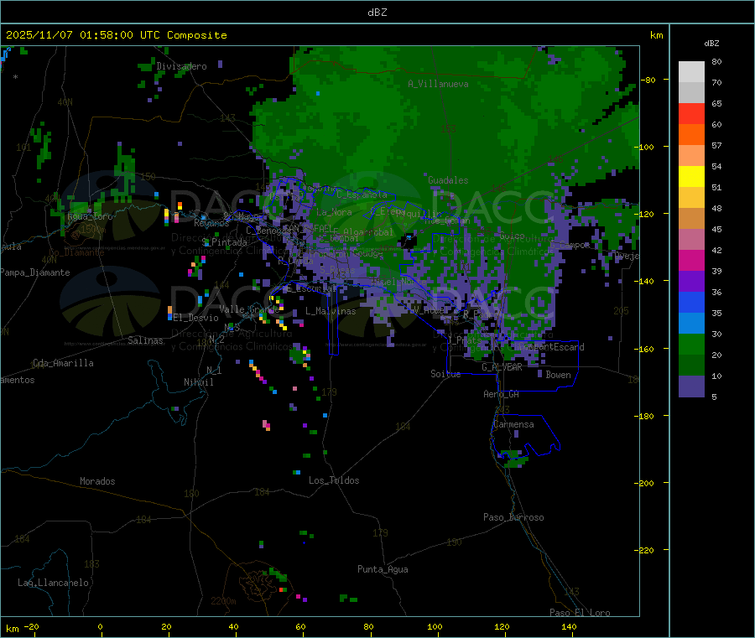The height and width of the screenshot is (638, 755).
Task: Click the 0 km horizontal axis label
Action: [x=100, y=626]
